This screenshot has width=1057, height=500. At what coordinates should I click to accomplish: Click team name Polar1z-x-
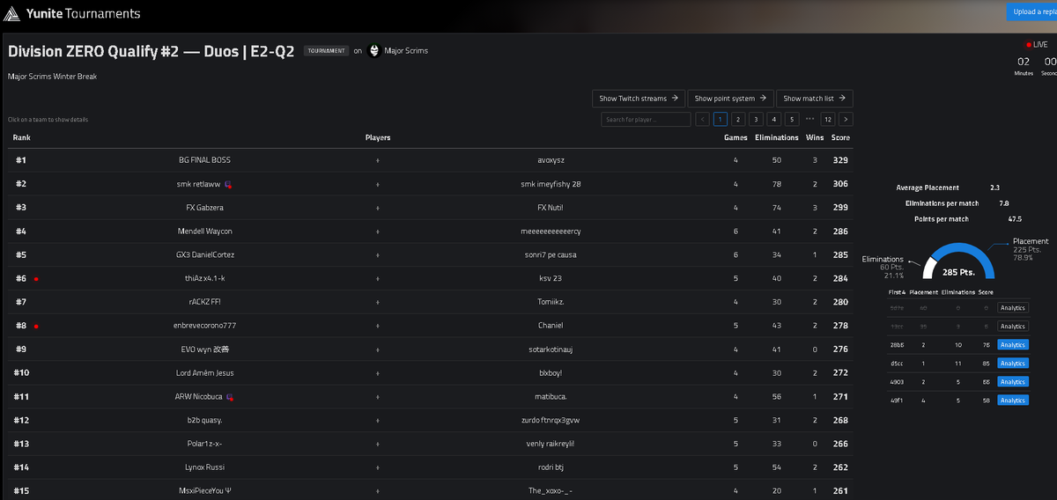[x=204, y=445]
